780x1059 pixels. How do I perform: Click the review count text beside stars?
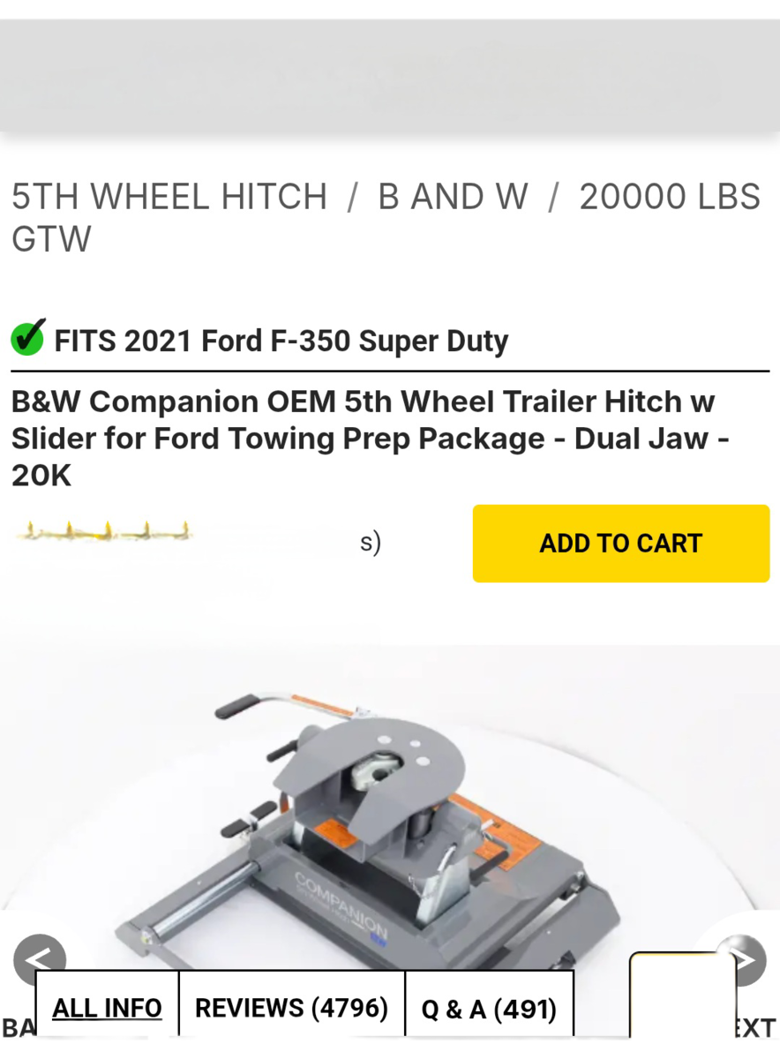coord(371,543)
